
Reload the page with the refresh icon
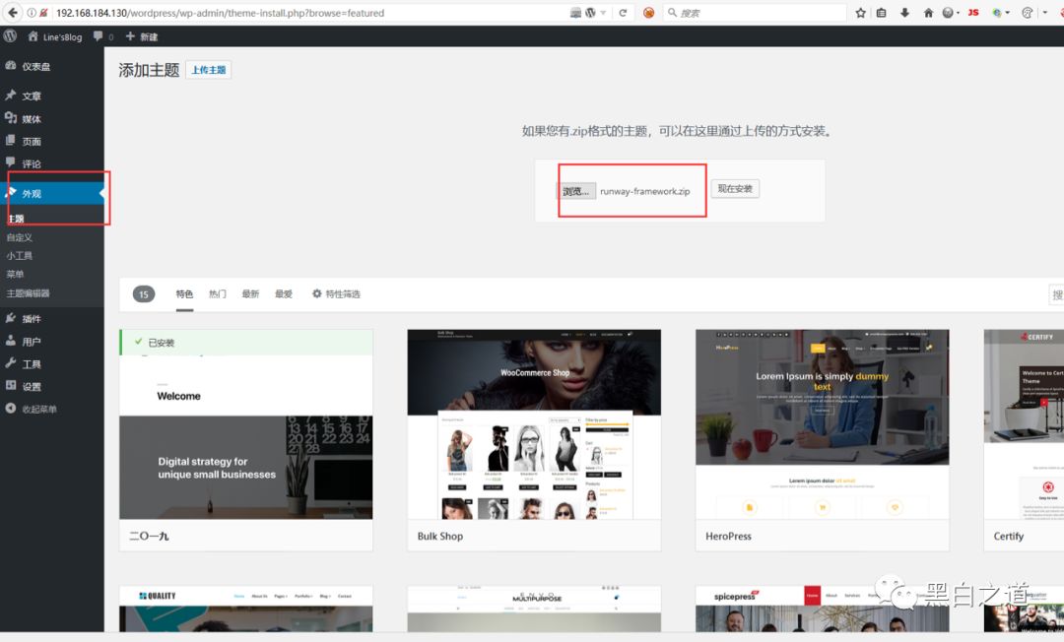pos(623,13)
